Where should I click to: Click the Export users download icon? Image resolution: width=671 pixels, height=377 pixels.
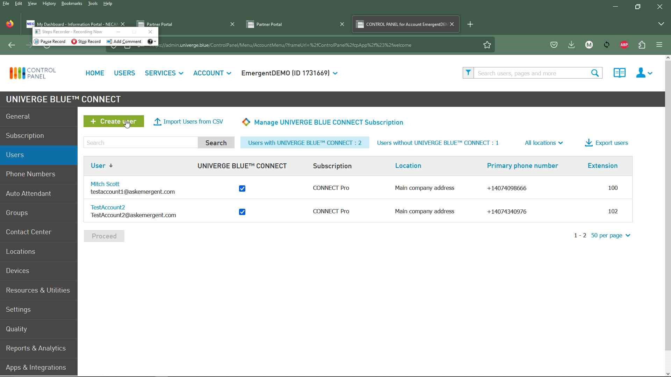point(589,142)
